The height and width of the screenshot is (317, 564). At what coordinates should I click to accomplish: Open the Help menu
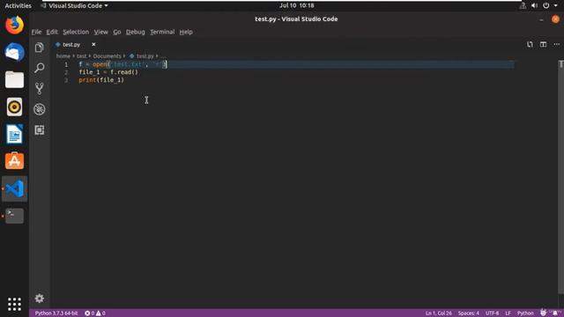[186, 32]
